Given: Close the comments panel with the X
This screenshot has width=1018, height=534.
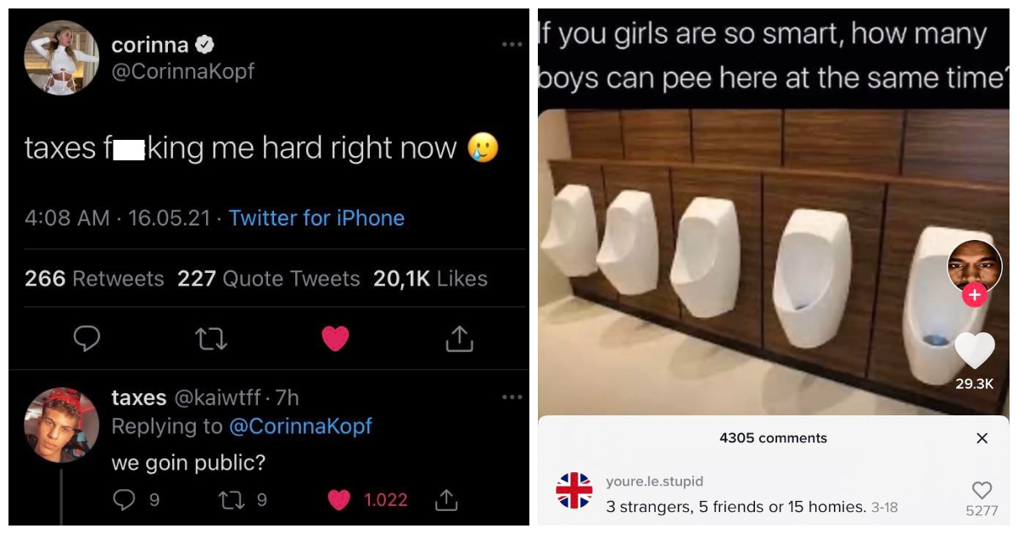Looking at the screenshot, I should coord(982,438).
